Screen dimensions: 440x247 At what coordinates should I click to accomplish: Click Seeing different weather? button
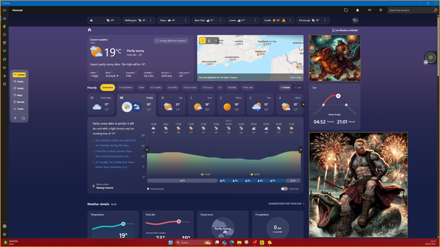tap(171, 41)
